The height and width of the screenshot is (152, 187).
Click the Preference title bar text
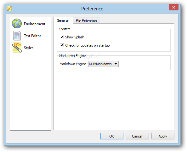coord(92,9)
